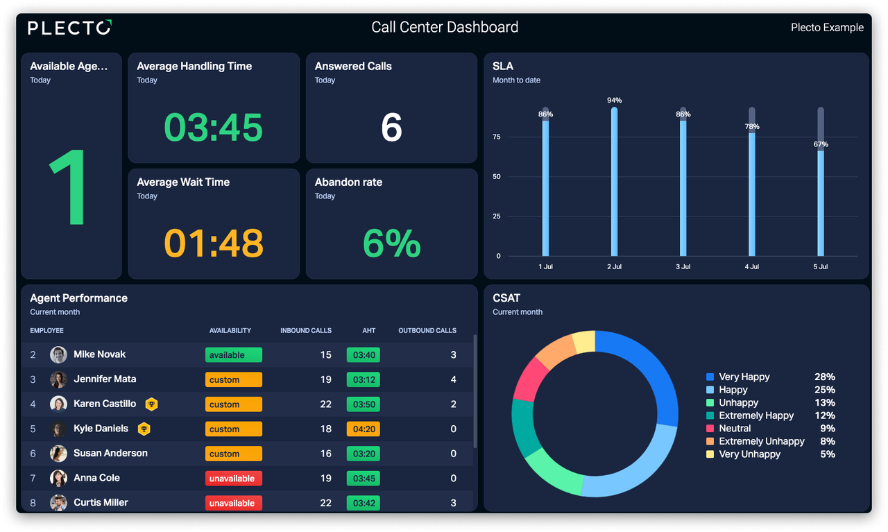Open the Plecto Example label

click(827, 28)
